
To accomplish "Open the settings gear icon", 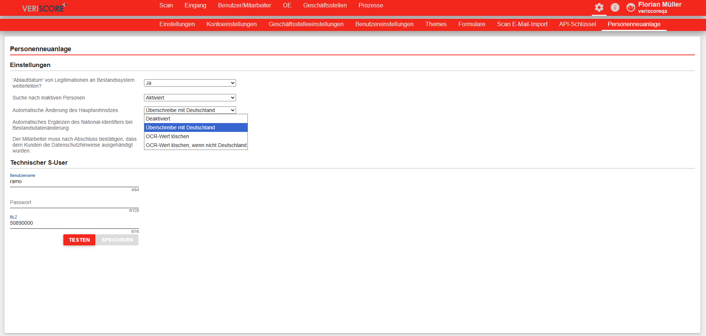I will point(599,7).
